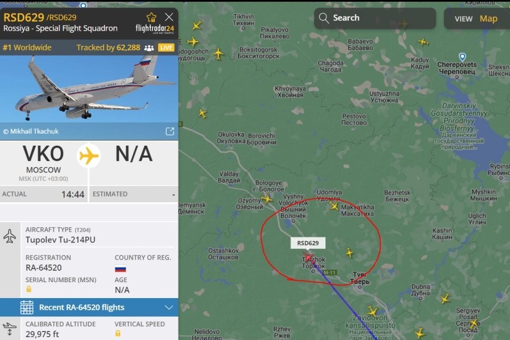Click the Tupolev aircraft photo thumbnail
This screenshot has height=340, width=510.
[89, 89]
